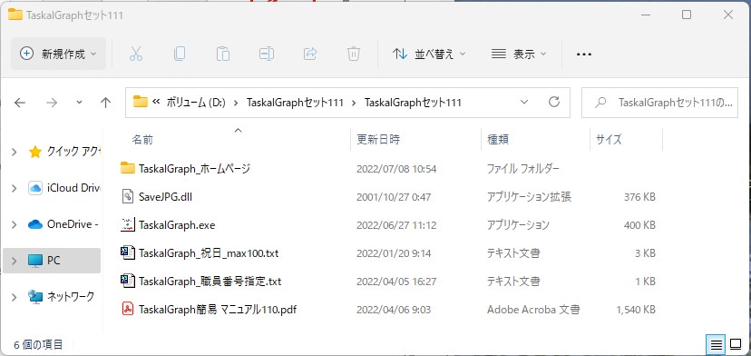The height and width of the screenshot is (356, 751).
Task: Select the TaskalGraph簡易 マニュアル110.pdf icon
Action: [127, 309]
